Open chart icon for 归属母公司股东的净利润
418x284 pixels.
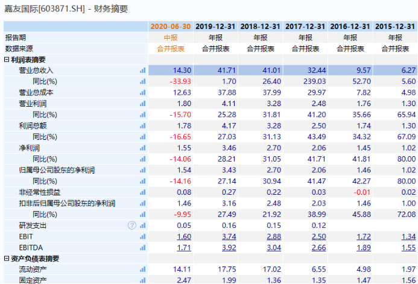coord(143,171)
